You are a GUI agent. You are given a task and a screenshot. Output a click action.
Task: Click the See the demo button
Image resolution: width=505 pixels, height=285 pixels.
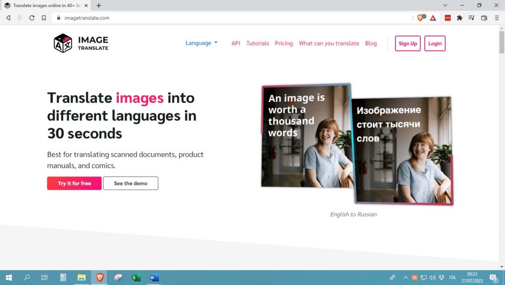pos(130,183)
